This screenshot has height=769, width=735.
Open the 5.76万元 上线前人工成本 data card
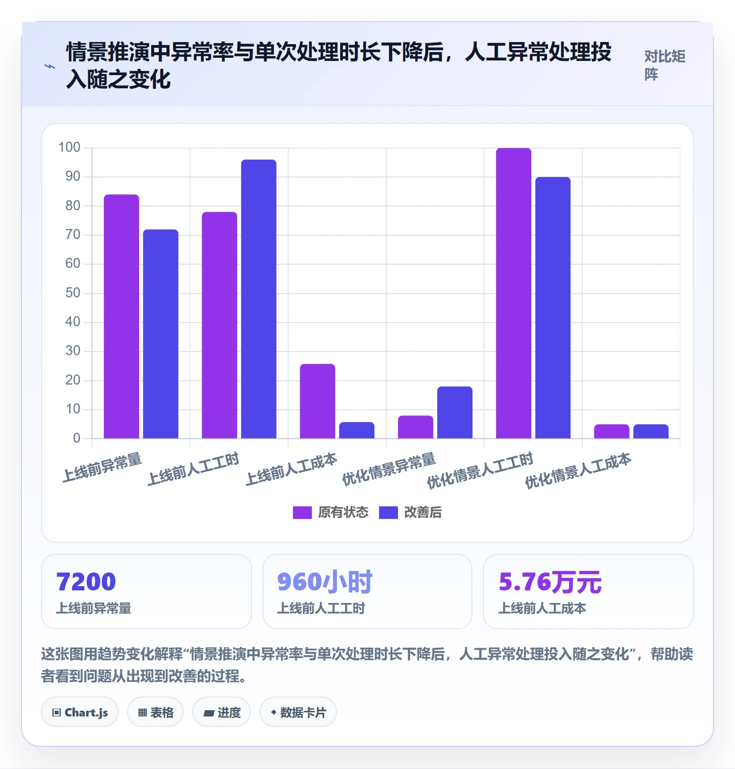pyautogui.click(x=589, y=591)
